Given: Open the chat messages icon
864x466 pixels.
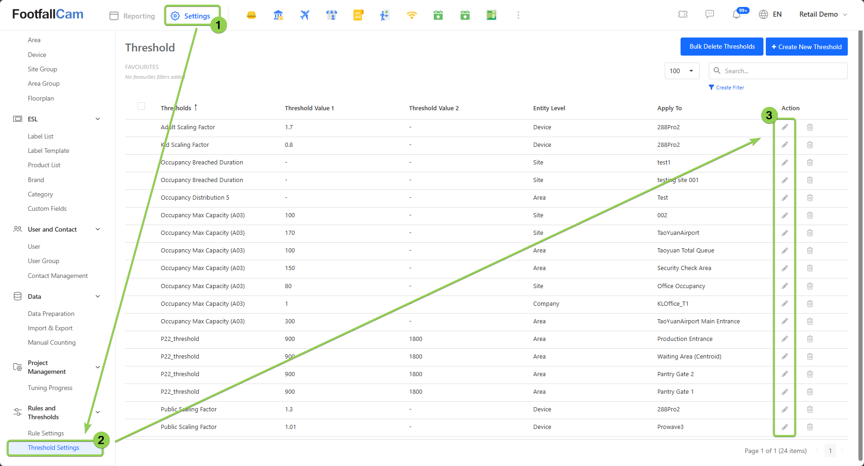Looking at the screenshot, I should coord(709,14).
